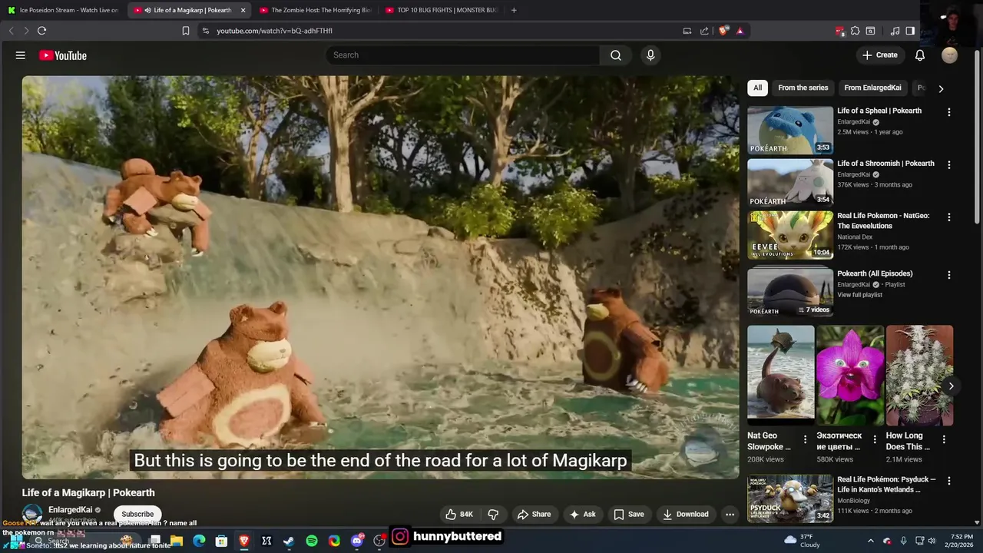Viewport: 983px width, 553px height.
Task: Start voice search with the microphone
Action: (650, 55)
